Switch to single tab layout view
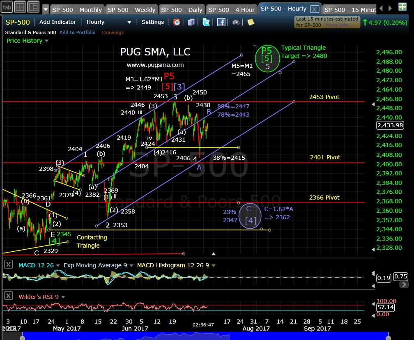This screenshot has height=340, width=414. click(x=7, y=7)
